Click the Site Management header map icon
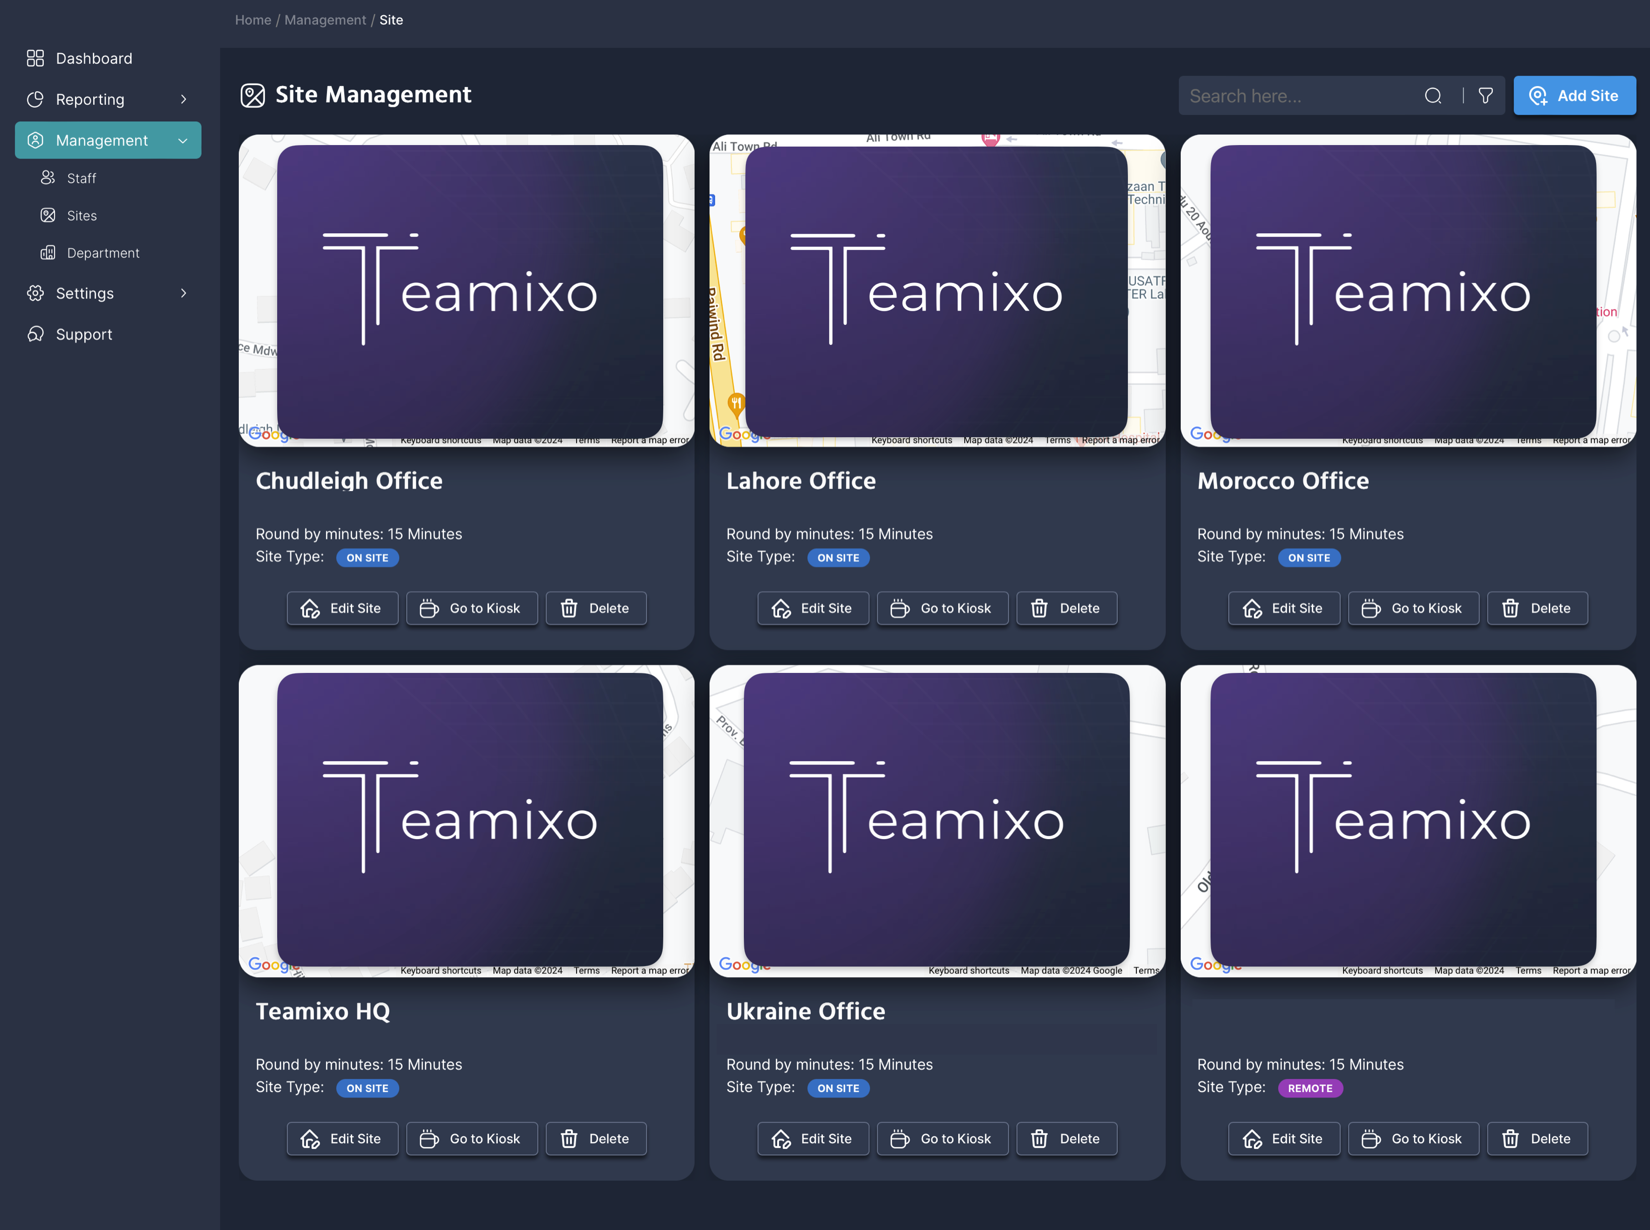 point(252,95)
